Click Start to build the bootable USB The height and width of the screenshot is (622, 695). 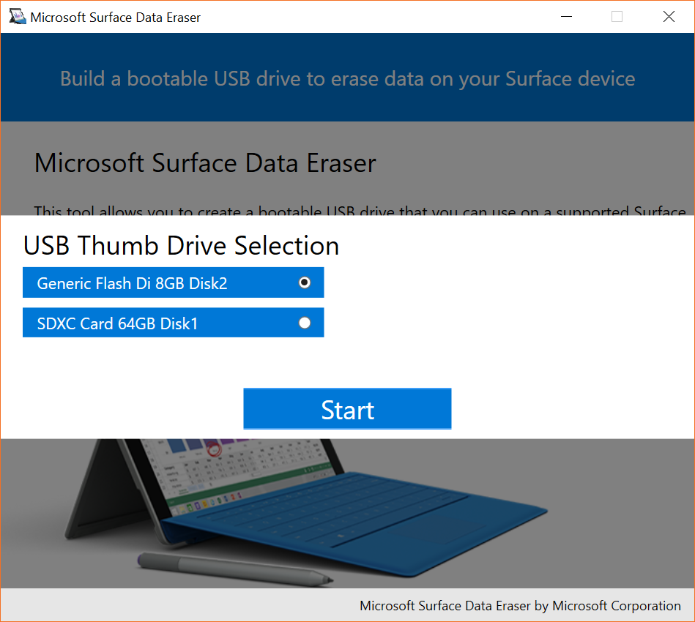pos(347,409)
